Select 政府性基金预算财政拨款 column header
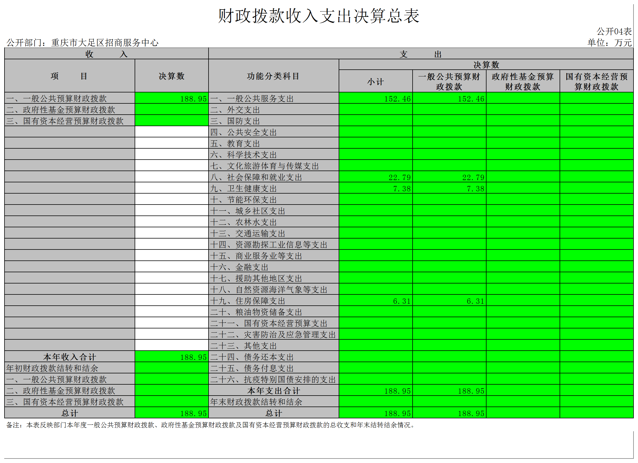The image size is (638, 463). 523,81
